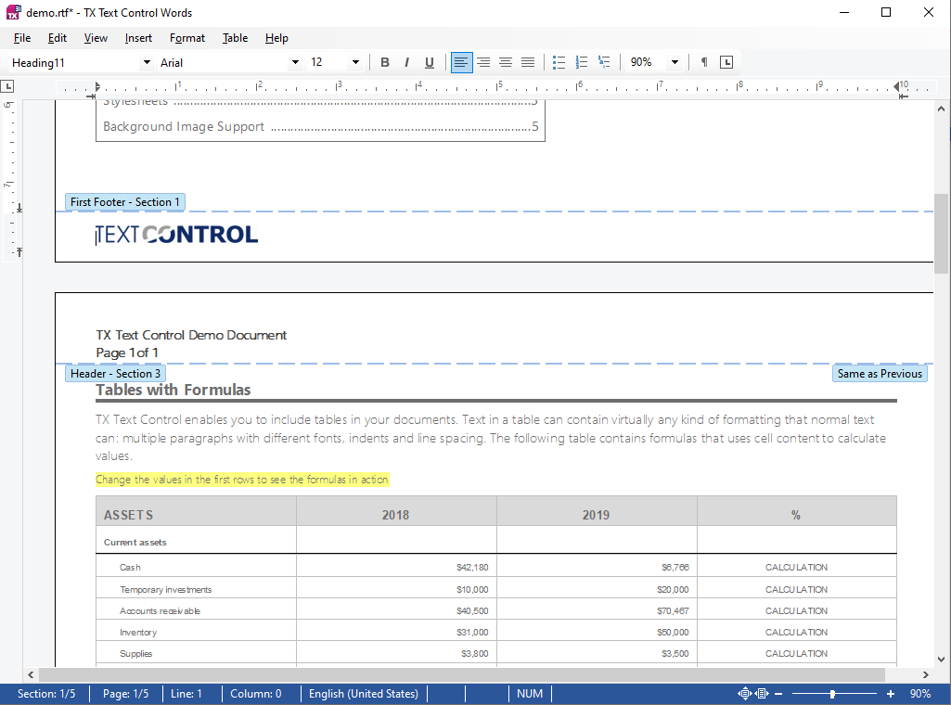Apply italic formatting
The height and width of the screenshot is (705, 951).
pos(407,62)
